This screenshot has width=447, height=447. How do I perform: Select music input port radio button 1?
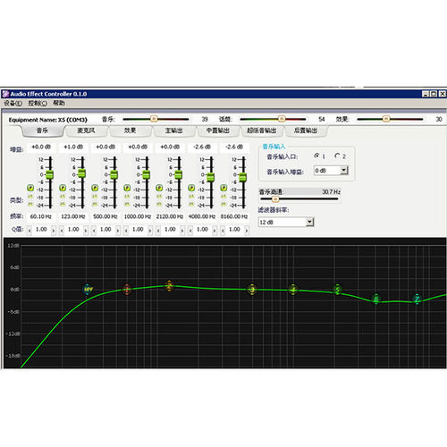coord(316,156)
